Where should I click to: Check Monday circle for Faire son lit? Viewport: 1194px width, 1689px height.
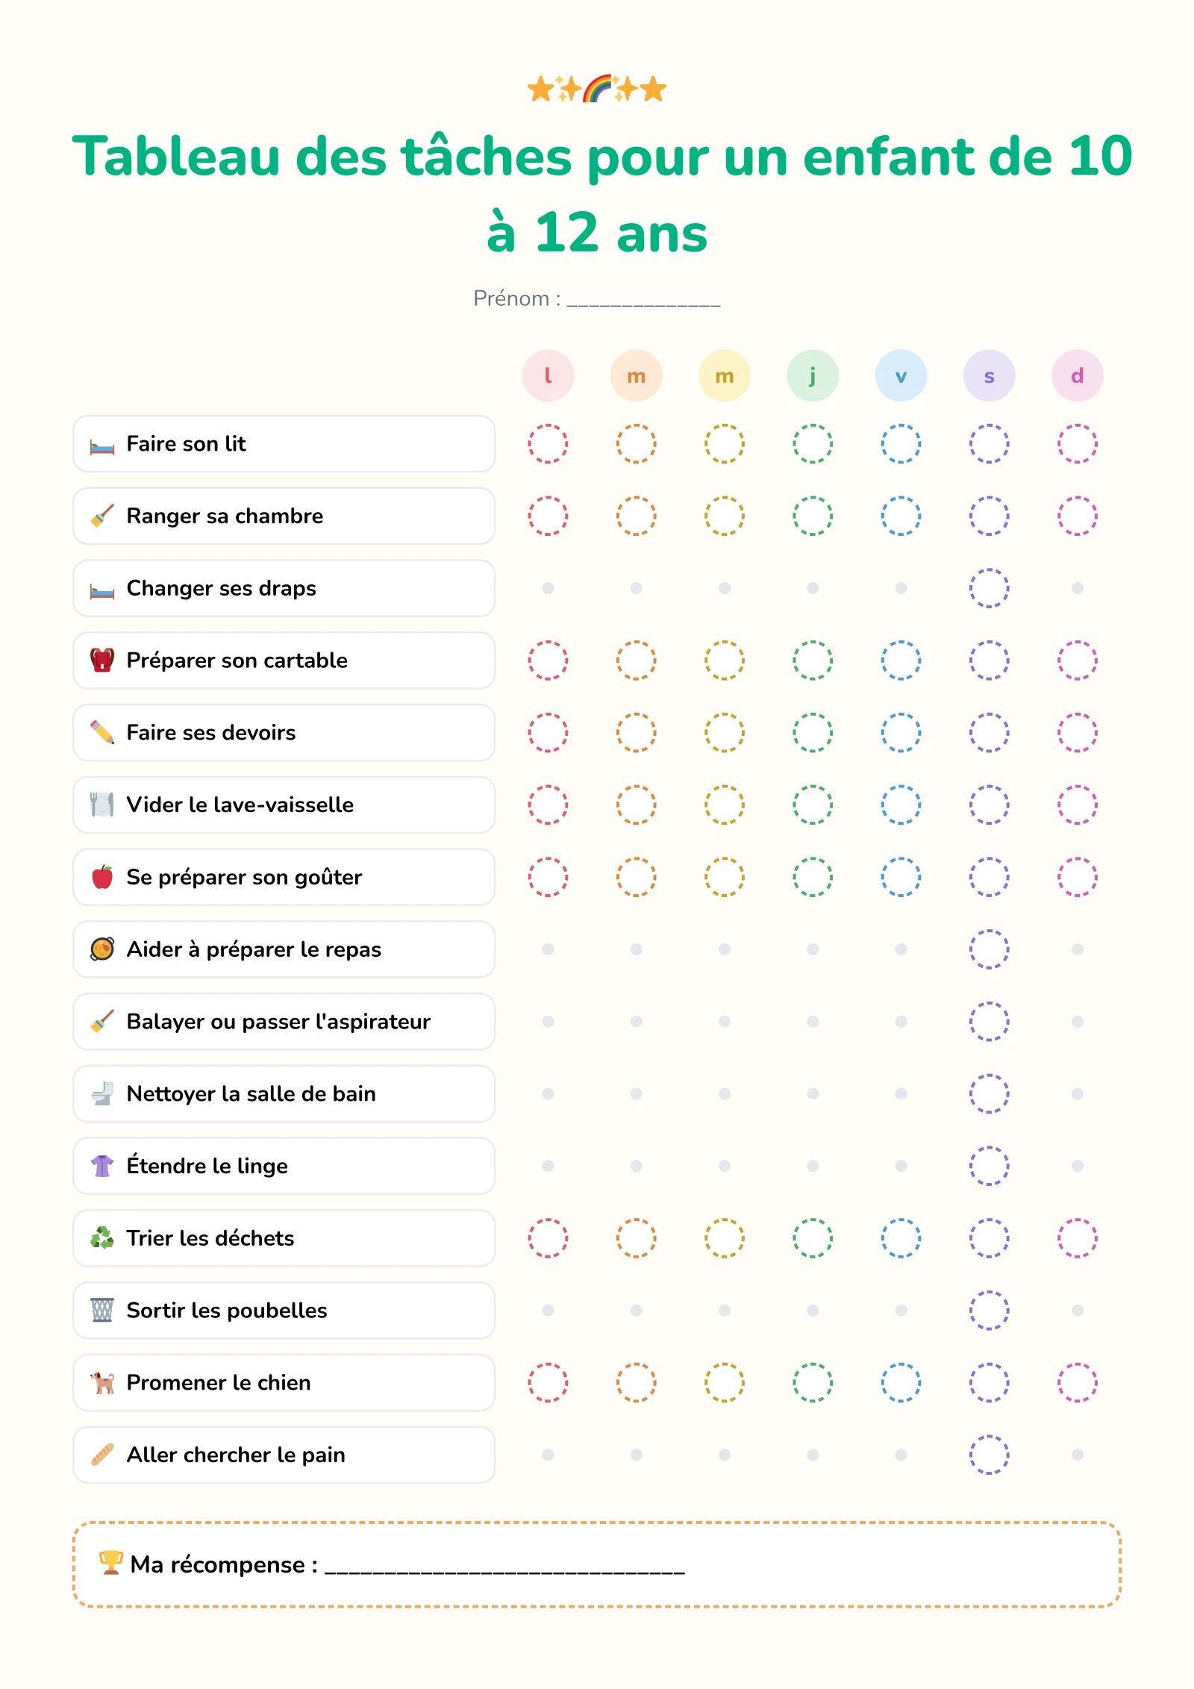[548, 444]
